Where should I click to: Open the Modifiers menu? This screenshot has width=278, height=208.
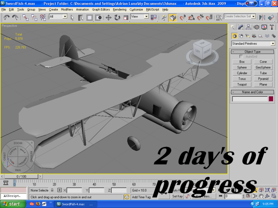click(67, 9)
